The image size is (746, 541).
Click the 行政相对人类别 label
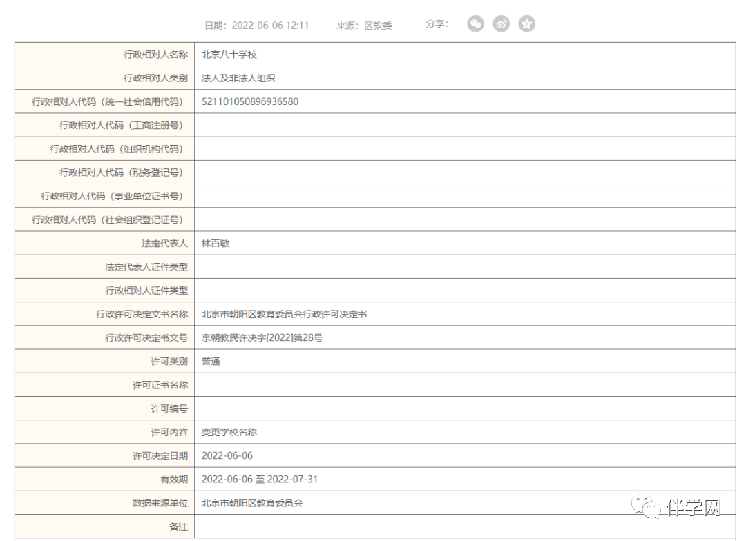(155, 78)
